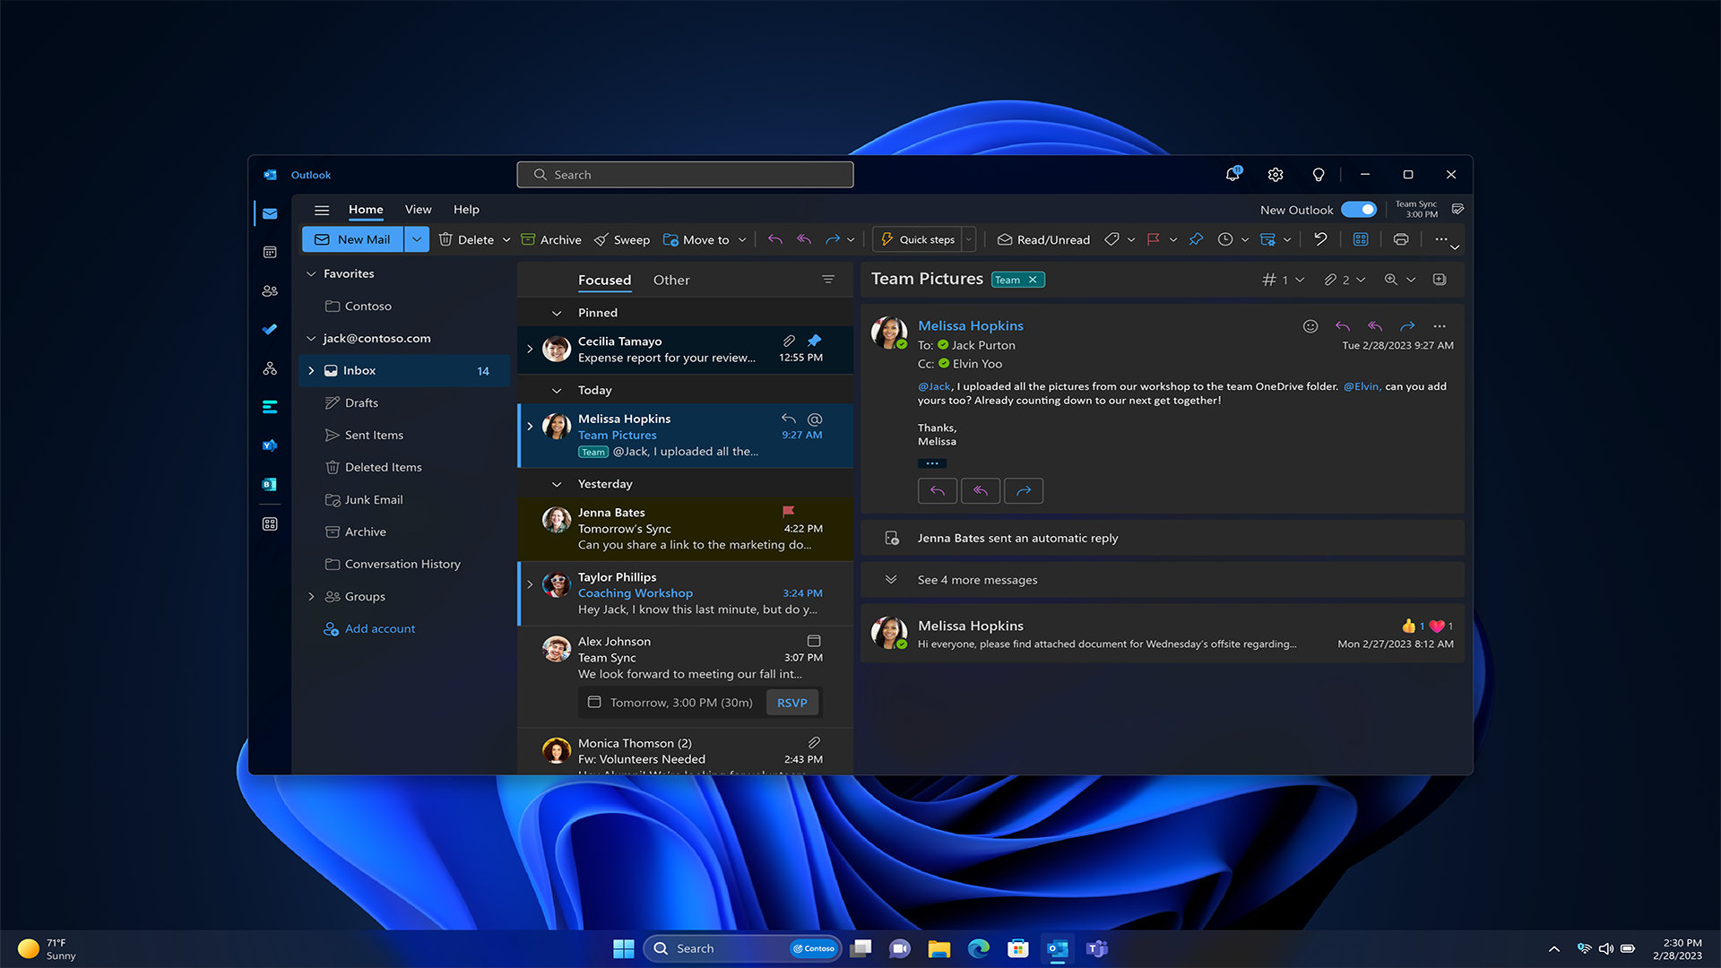1721x968 pixels.
Task: Open the Settings gear icon
Action: [x=1276, y=175]
